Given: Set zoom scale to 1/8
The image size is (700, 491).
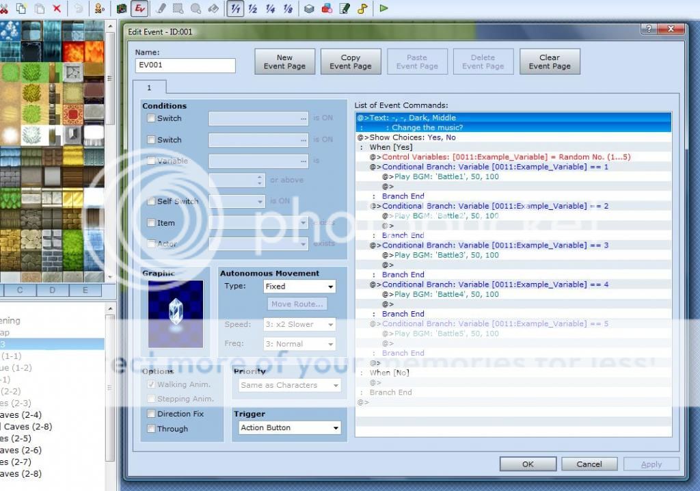Looking at the screenshot, I should coord(288,8).
